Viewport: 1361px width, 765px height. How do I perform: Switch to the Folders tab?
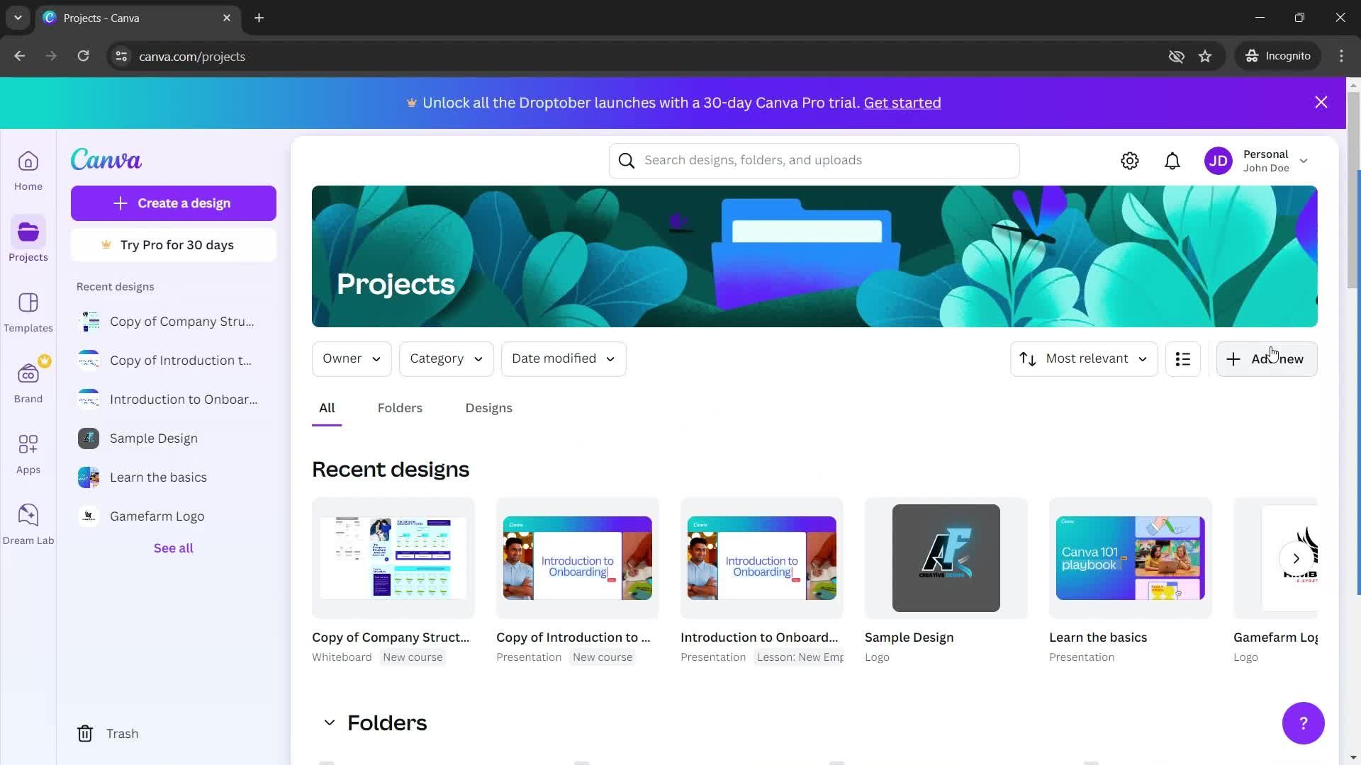[x=399, y=407]
